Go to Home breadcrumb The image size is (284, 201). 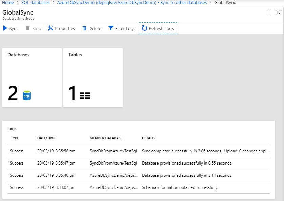(8, 2)
